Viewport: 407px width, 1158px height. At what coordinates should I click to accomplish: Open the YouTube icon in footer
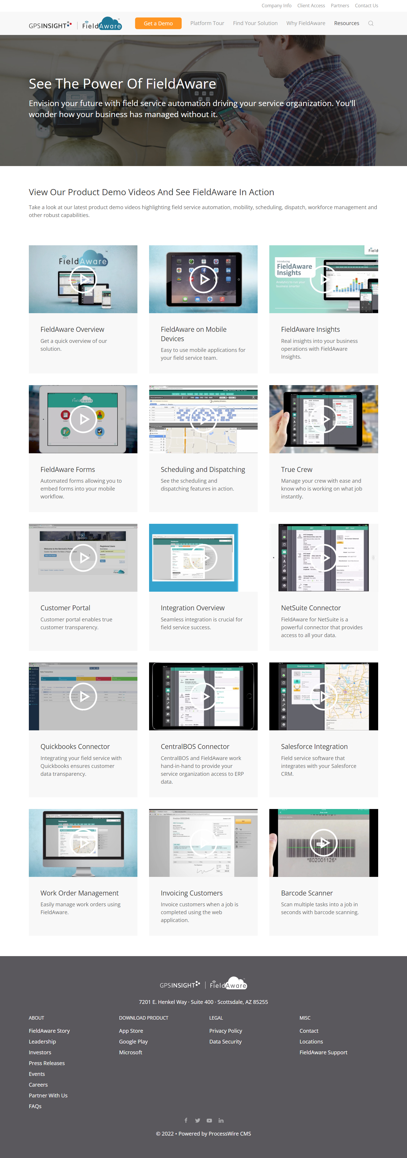coord(209,1120)
